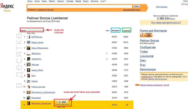Click affinity4you avatar image
This screenshot has height=109, width=188.
pos(28,53)
